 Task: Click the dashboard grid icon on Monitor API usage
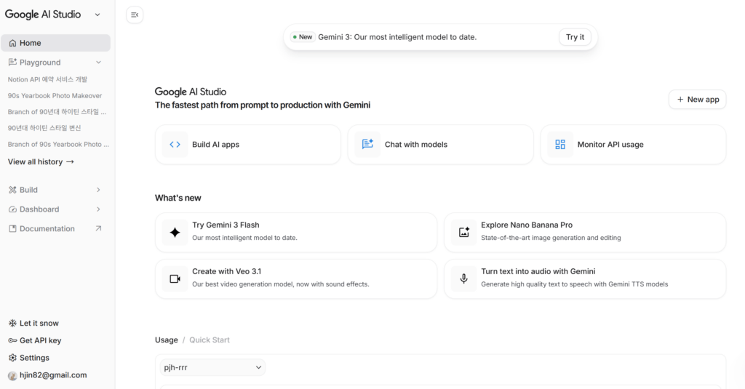[x=560, y=145]
